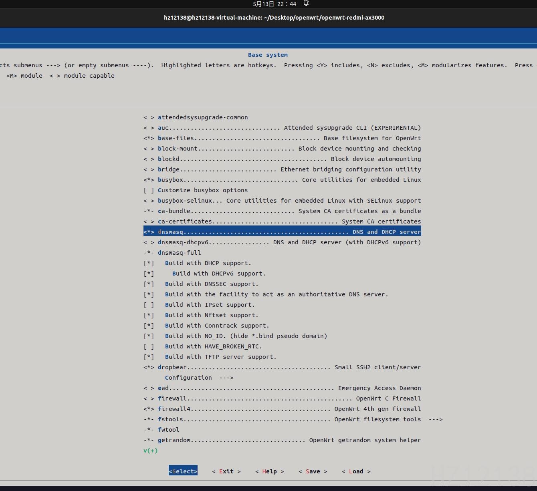
Task: Click the terminal window title text
Action: pos(274,18)
